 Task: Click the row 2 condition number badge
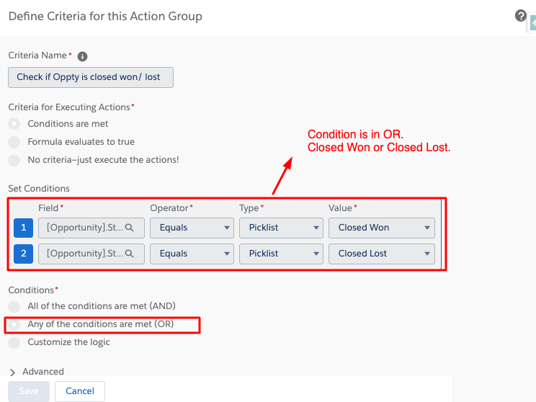point(23,254)
